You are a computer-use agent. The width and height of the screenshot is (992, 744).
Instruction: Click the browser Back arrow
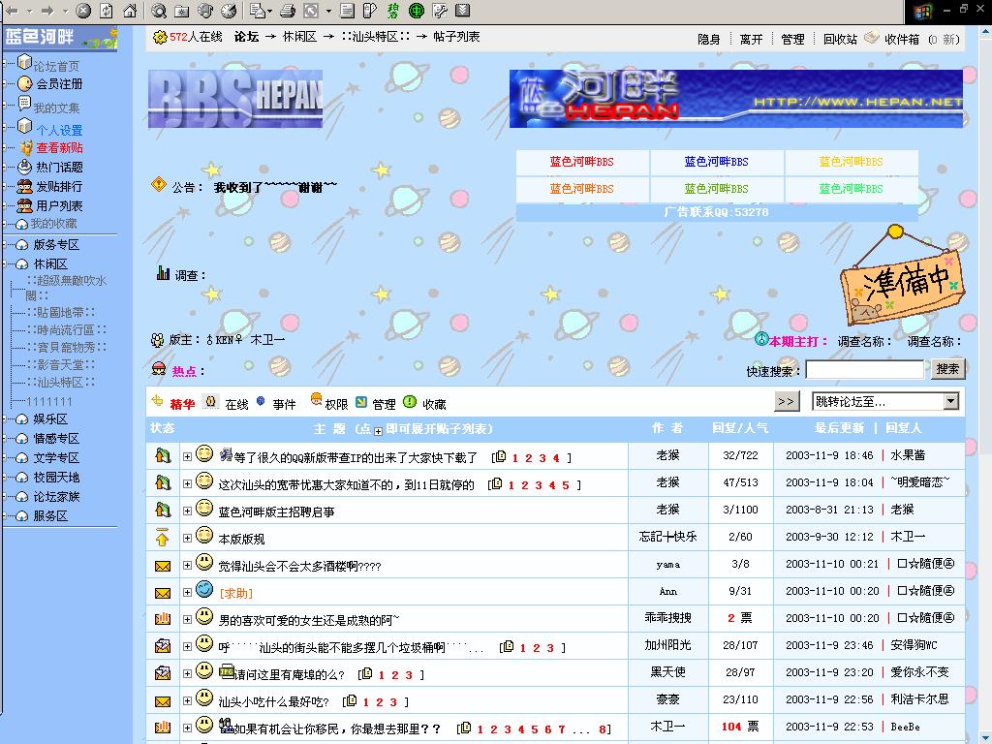12,10
